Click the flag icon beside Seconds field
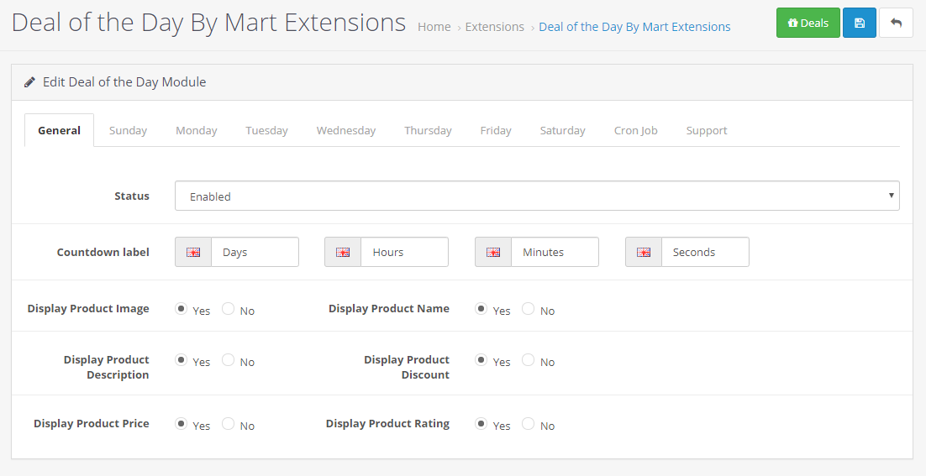Image resolution: width=926 pixels, height=476 pixels. [x=644, y=252]
